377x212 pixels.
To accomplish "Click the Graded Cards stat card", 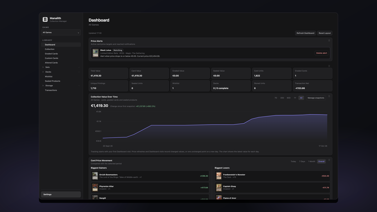I will click(x=313, y=73).
